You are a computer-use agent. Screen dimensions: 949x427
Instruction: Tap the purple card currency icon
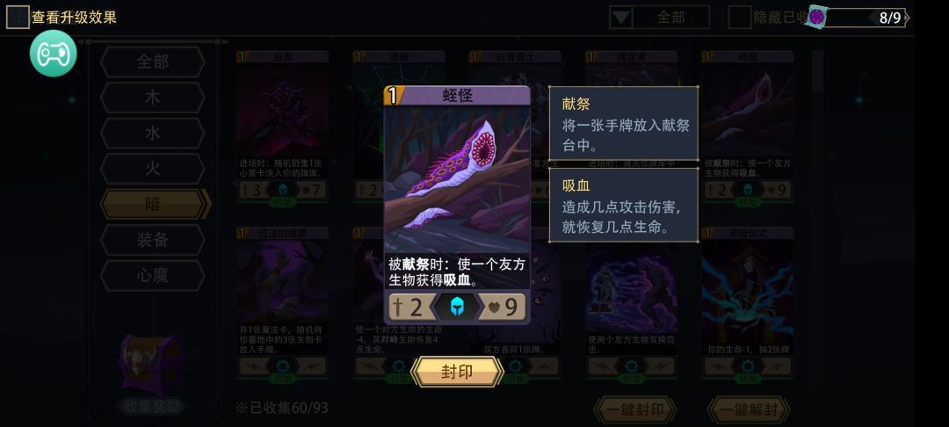[817, 17]
